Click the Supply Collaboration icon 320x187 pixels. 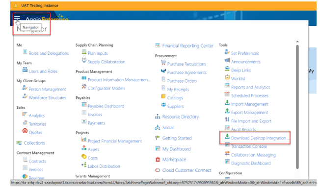pos(84,60)
